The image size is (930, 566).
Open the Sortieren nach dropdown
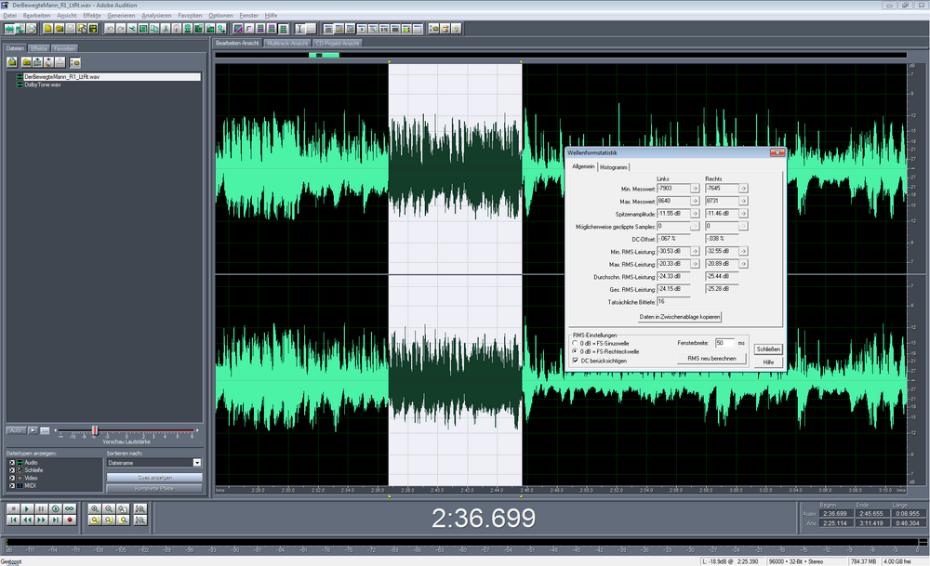(x=197, y=462)
